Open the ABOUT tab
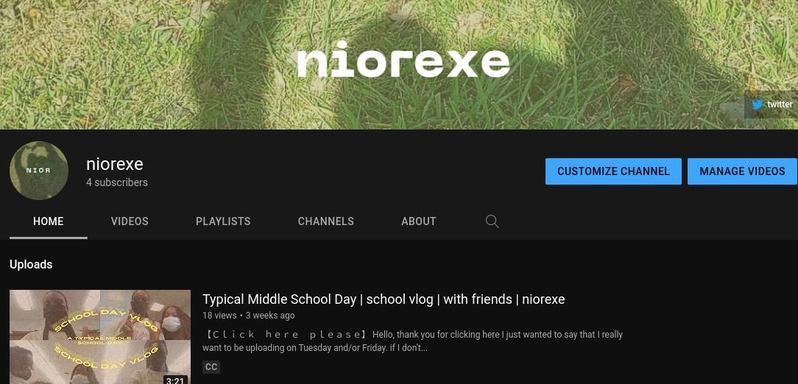The height and width of the screenshot is (384, 798). 418,221
